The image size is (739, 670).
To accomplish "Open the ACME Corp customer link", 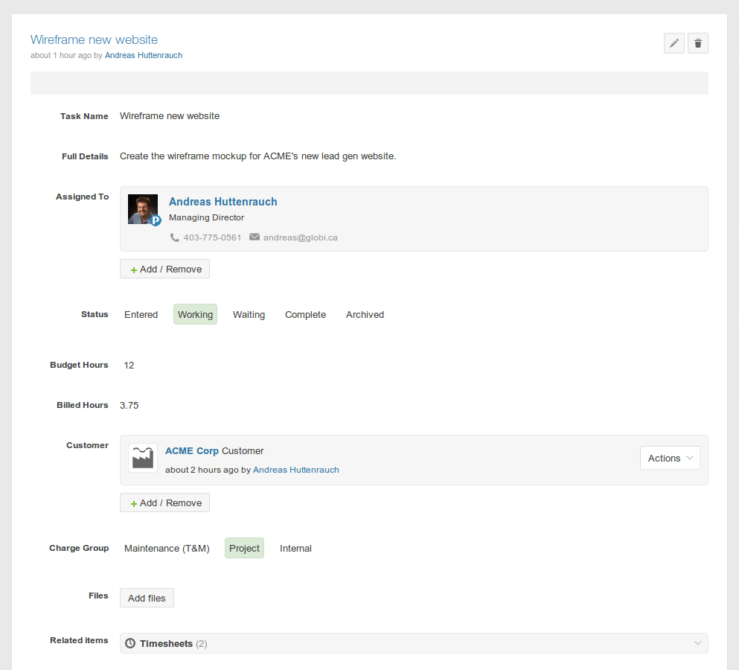I will (x=191, y=451).
